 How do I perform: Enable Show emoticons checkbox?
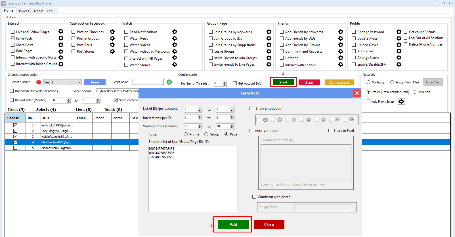251,108
